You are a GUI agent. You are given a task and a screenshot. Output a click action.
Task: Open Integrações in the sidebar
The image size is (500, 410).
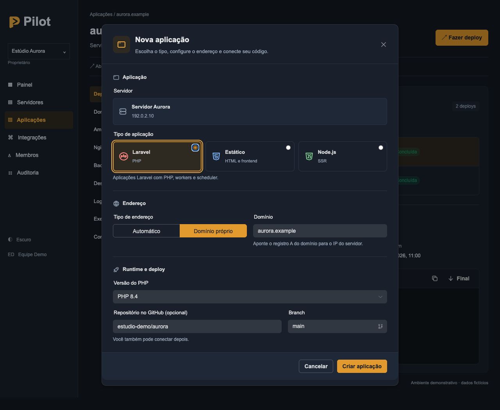coord(39,137)
